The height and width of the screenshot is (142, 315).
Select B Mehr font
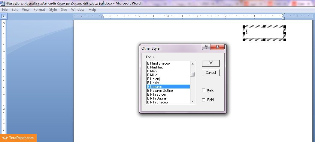(168, 71)
